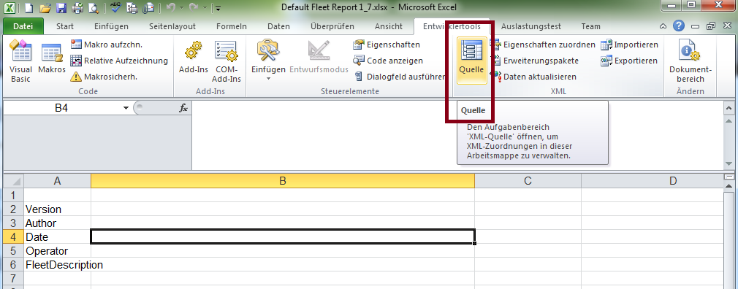Select column A header
The width and height of the screenshot is (738, 289).
click(x=58, y=181)
